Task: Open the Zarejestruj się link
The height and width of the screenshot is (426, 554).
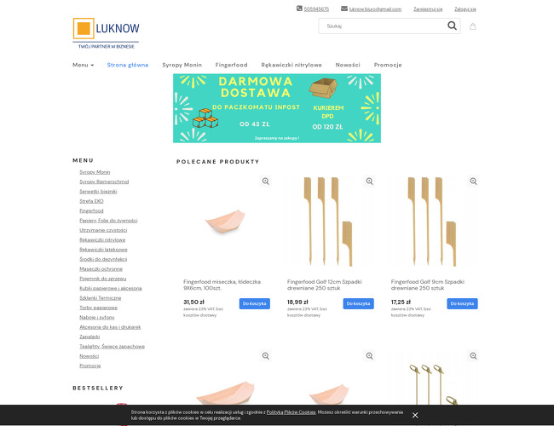Action: (428, 9)
